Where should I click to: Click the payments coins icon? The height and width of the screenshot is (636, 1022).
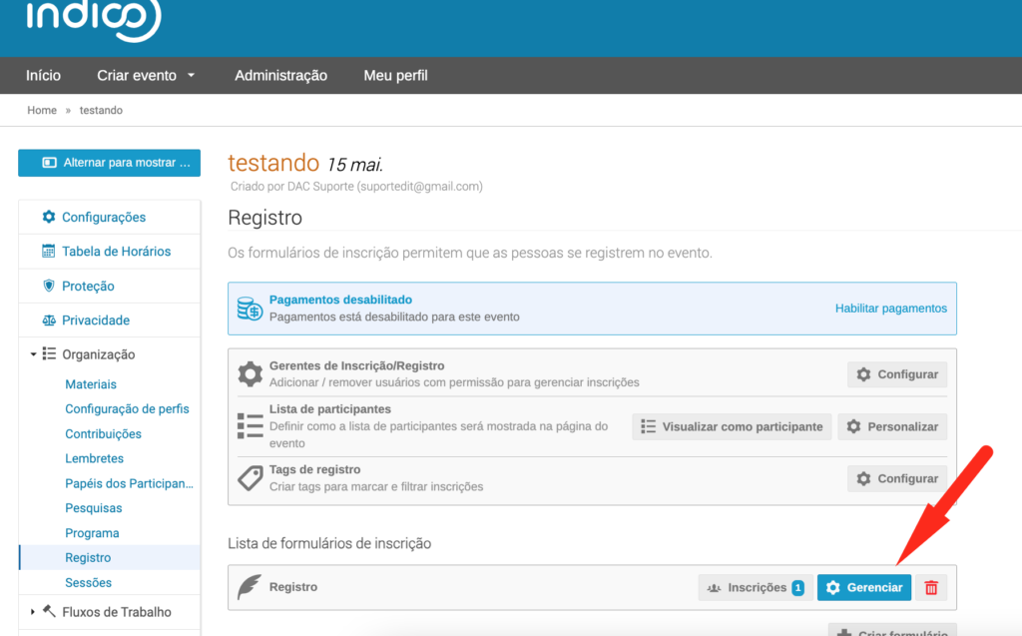click(250, 309)
